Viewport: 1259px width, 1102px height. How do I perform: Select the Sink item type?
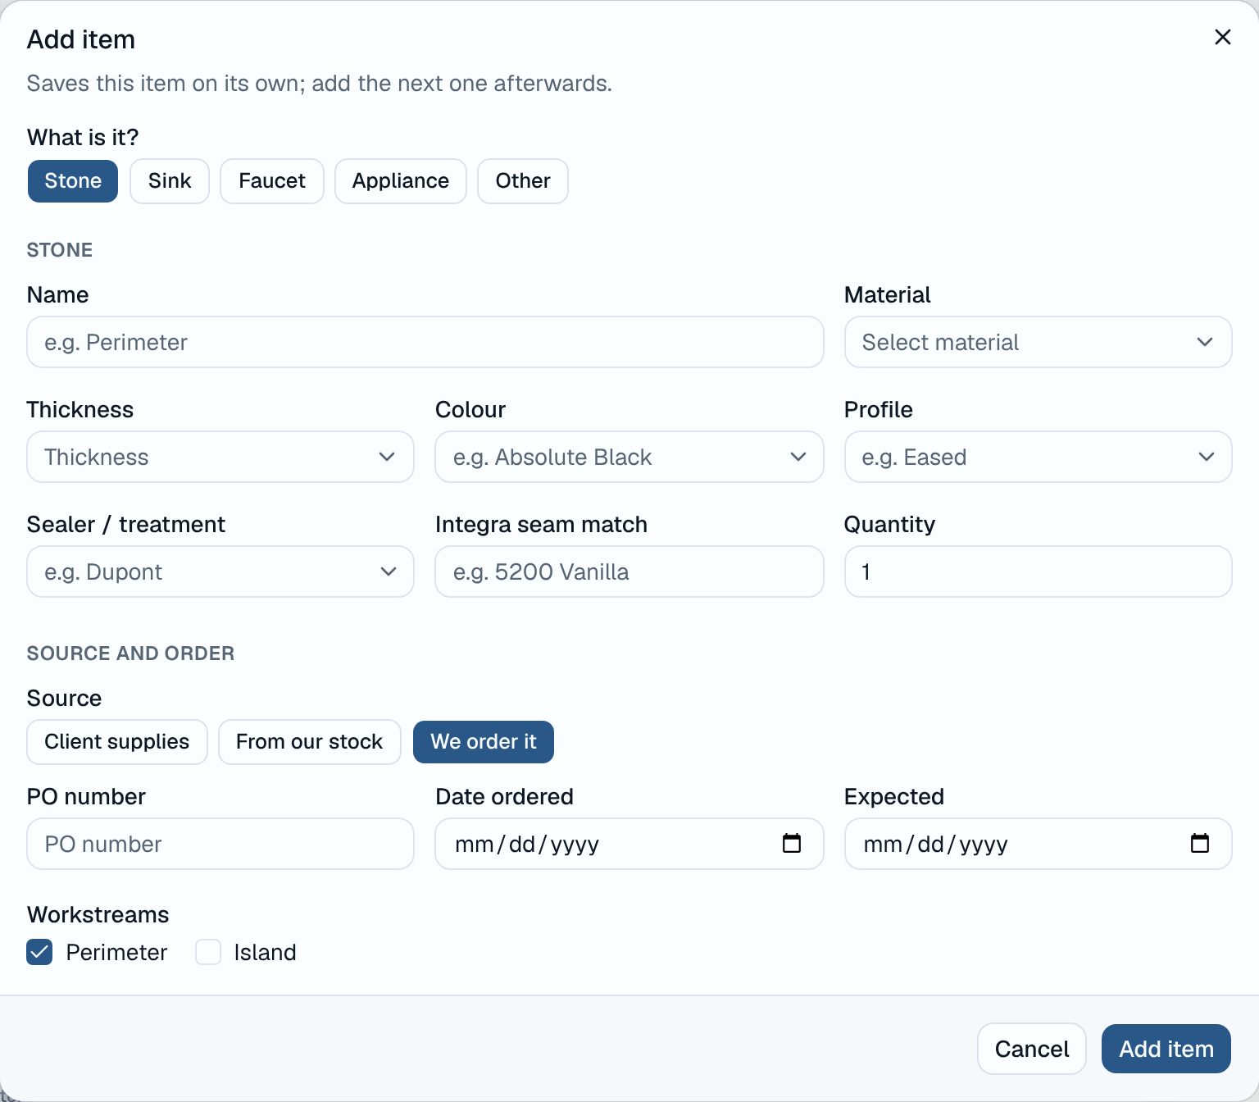point(170,181)
